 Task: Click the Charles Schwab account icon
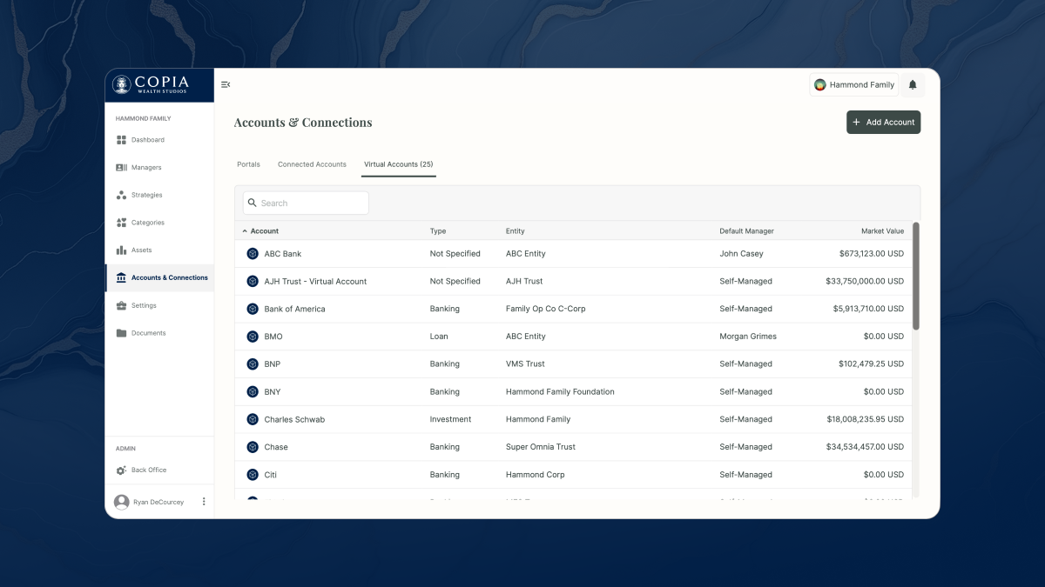253,419
